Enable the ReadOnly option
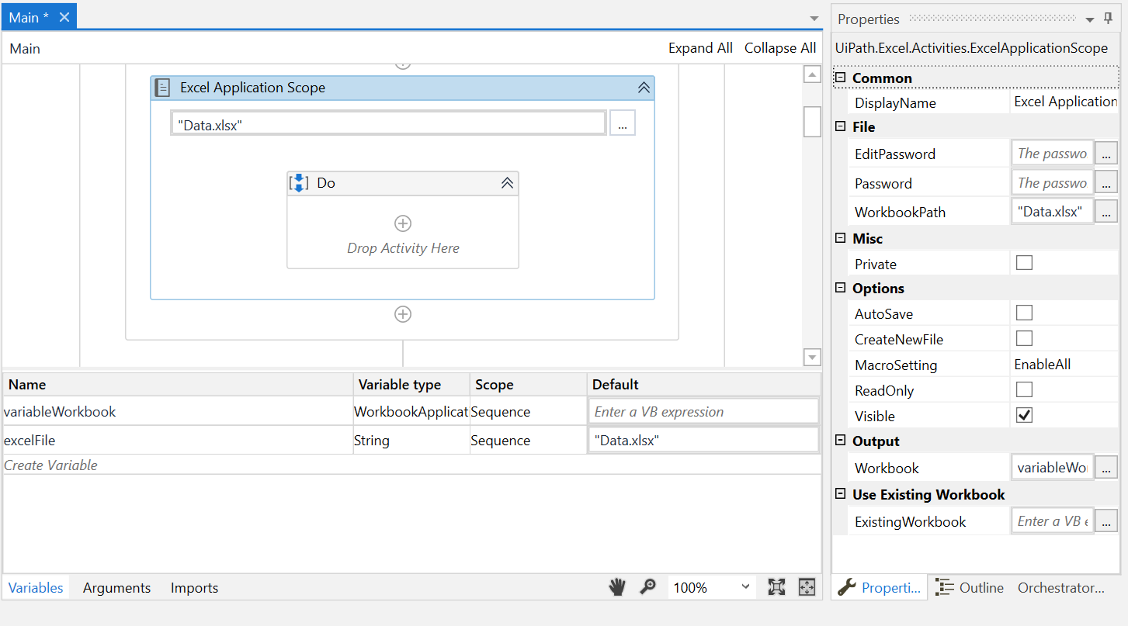This screenshot has width=1128, height=626. tap(1024, 389)
